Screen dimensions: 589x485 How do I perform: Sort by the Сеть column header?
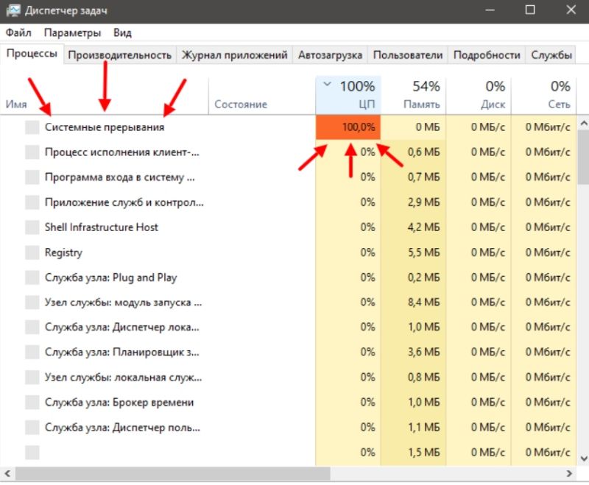pyautogui.click(x=544, y=95)
